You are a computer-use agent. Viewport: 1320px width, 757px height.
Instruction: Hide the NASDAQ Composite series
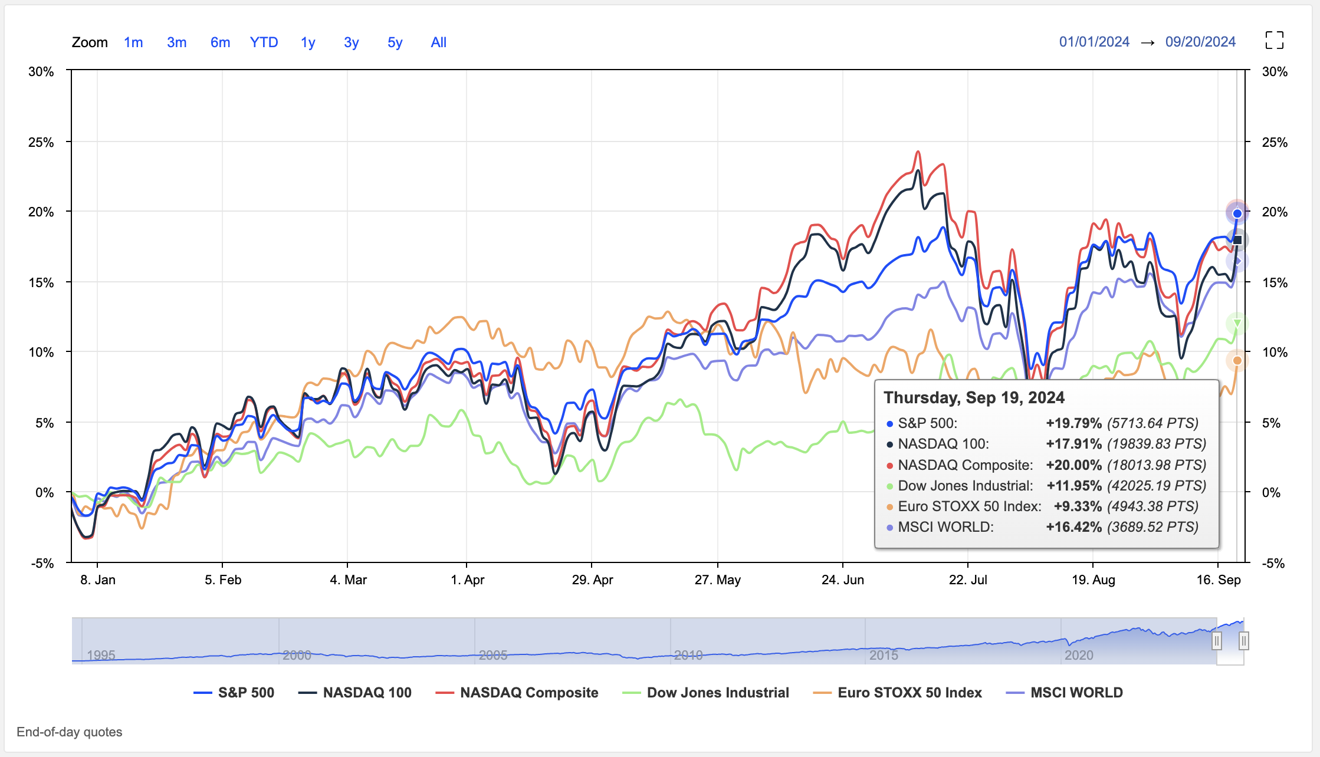[517, 693]
